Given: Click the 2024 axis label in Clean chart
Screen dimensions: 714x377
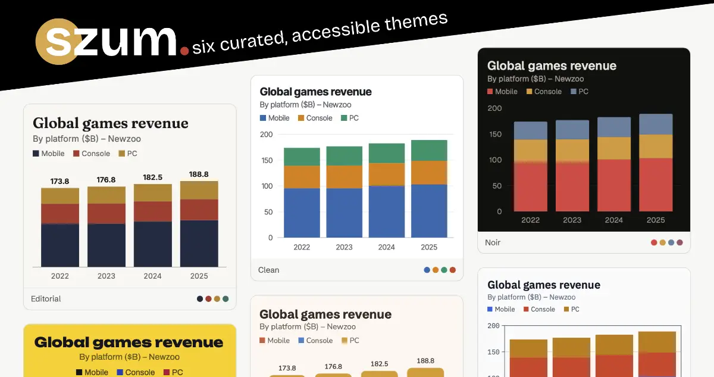Looking at the screenshot, I should pyautogui.click(x=386, y=247).
